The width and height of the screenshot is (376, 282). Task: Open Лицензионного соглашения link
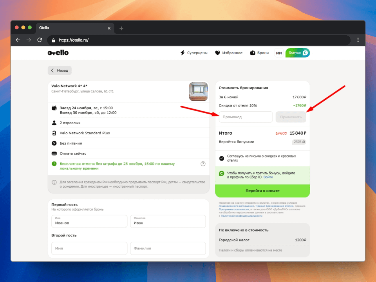click(236, 206)
